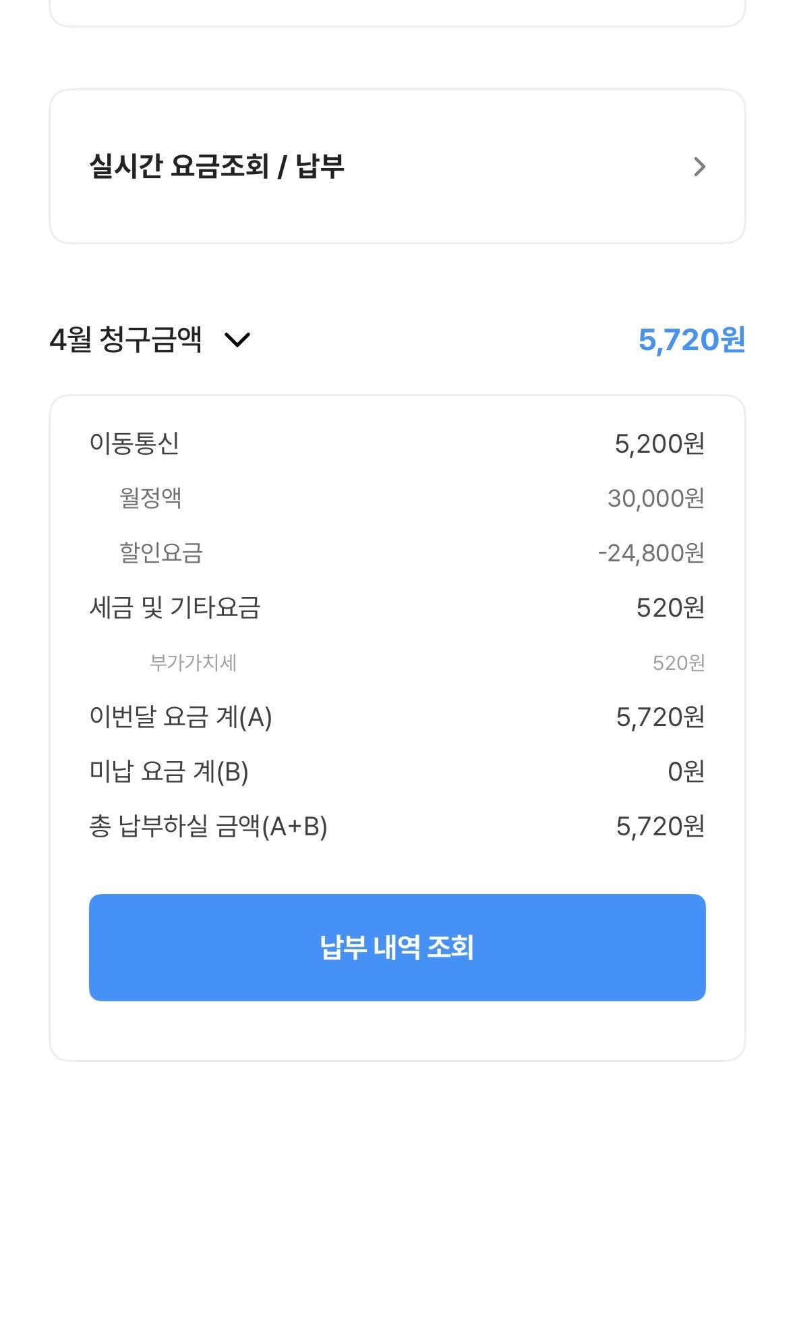Click the 0원 unpaid amount value

686,771
